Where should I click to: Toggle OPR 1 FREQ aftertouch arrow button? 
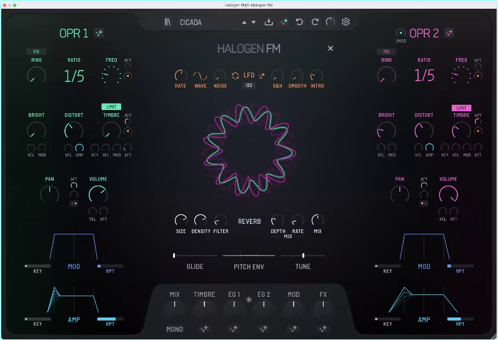click(x=127, y=76)
